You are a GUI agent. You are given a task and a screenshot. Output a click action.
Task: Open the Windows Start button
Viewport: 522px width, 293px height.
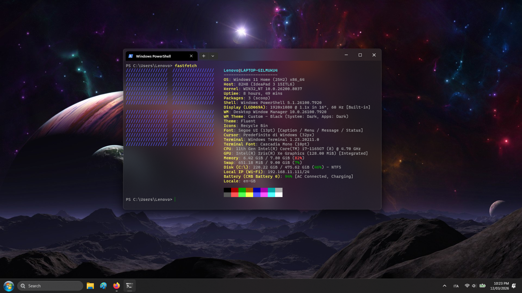pos(9,286)
